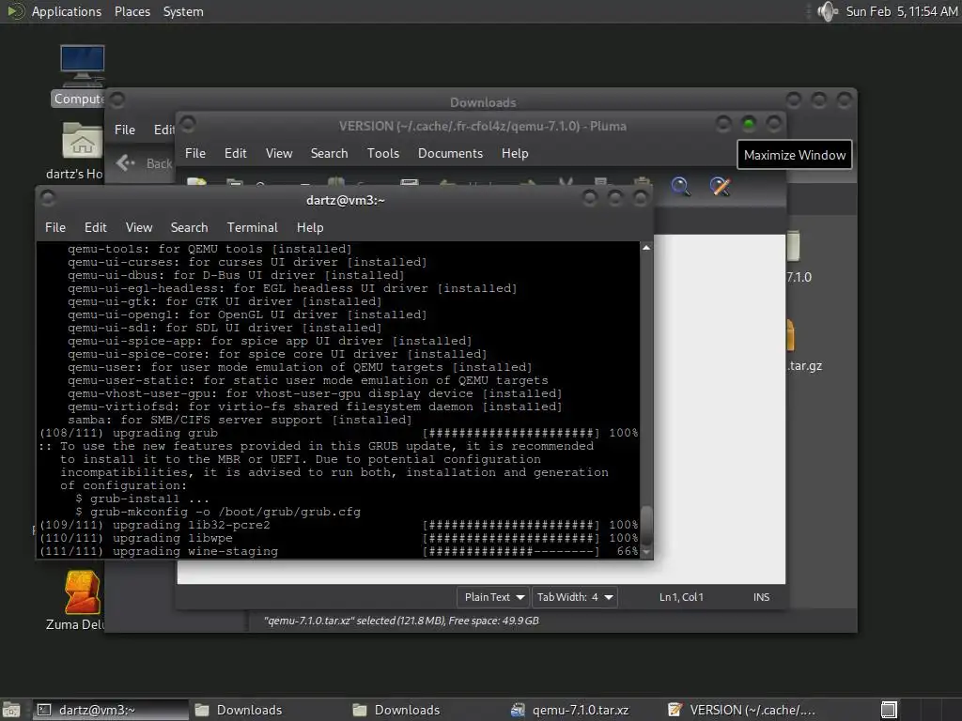Click the Find magnifier icon in Pluma toolbar
Viewport: 962px width, 721px height.
(x=680, y=186)
